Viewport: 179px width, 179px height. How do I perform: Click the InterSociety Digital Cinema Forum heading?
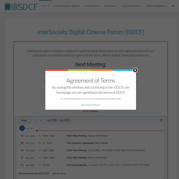point(91,32)
